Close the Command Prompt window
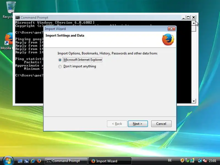Image resolution: width=220 pixels, height=165 pixels. click(x=194, y=17)
